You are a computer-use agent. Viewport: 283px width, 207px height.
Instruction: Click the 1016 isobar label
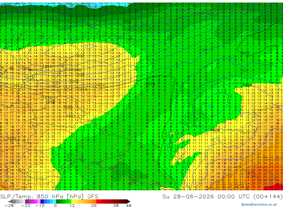47,97
